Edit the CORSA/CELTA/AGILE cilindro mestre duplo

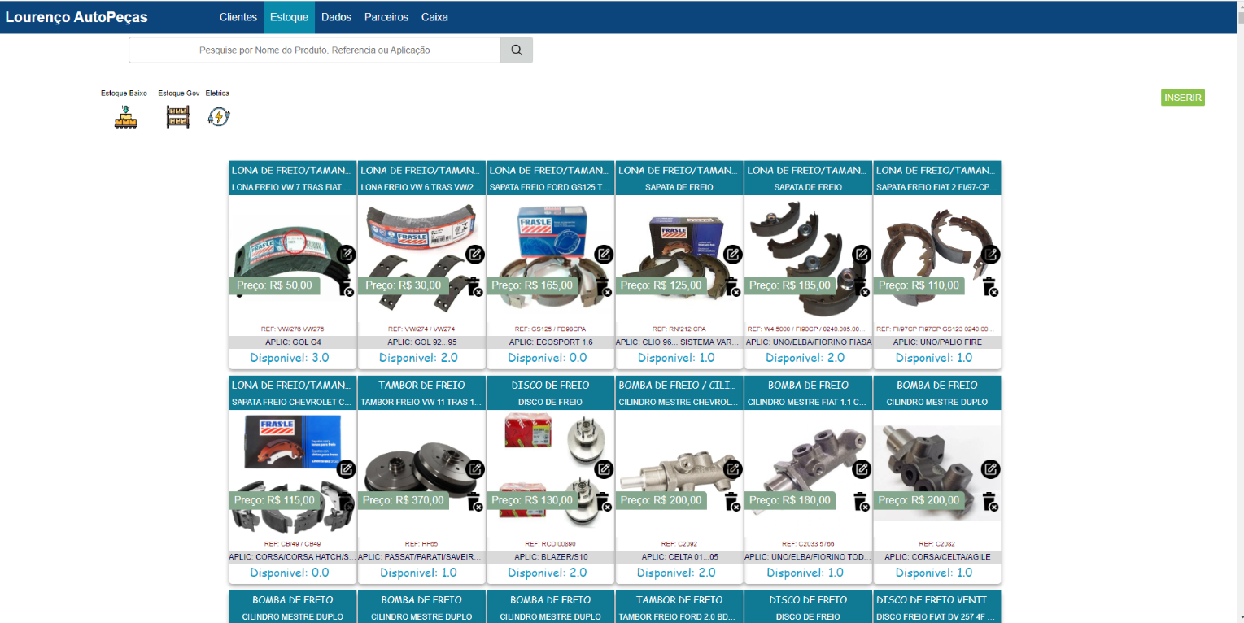point(991,469)
